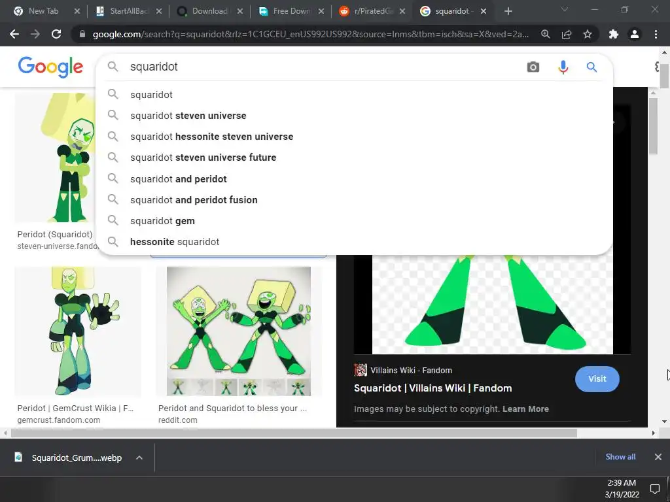The width and height of the screenshot is (670, 502).
Task: Open the Squaridot webp file icon
Action: pos(18,457)
